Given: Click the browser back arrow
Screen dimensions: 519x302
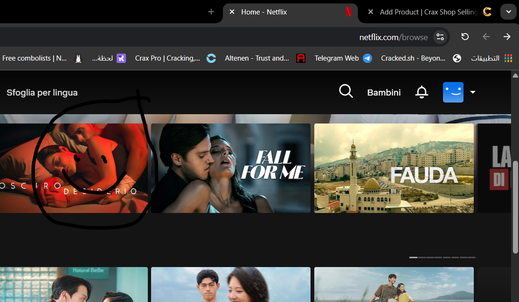Looking at the screenshot, I should point(486,37).
